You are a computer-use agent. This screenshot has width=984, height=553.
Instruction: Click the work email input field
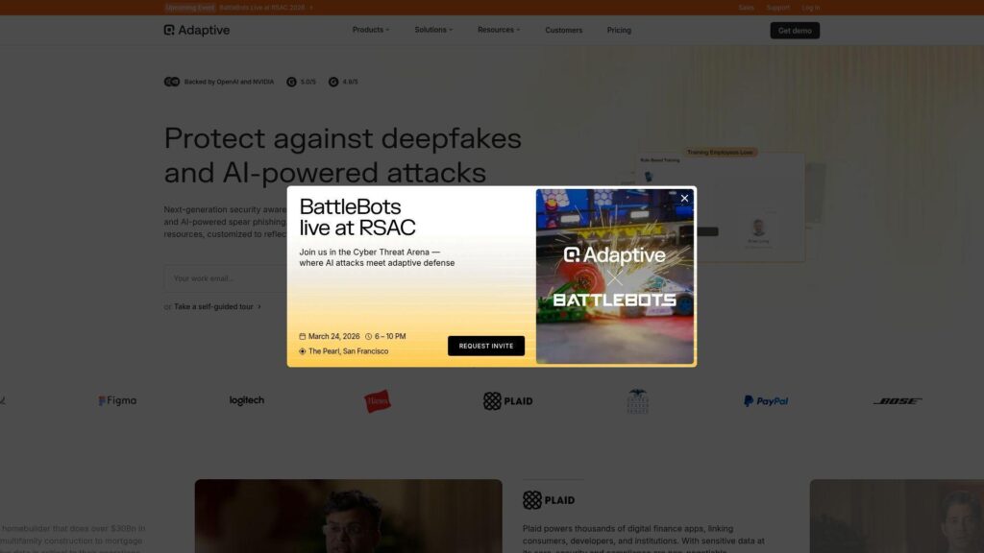(216, 277)
